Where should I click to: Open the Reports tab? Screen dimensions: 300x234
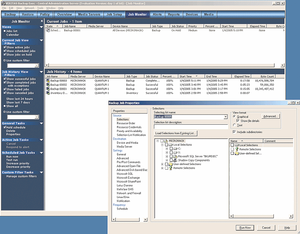[x=174, y=14]
